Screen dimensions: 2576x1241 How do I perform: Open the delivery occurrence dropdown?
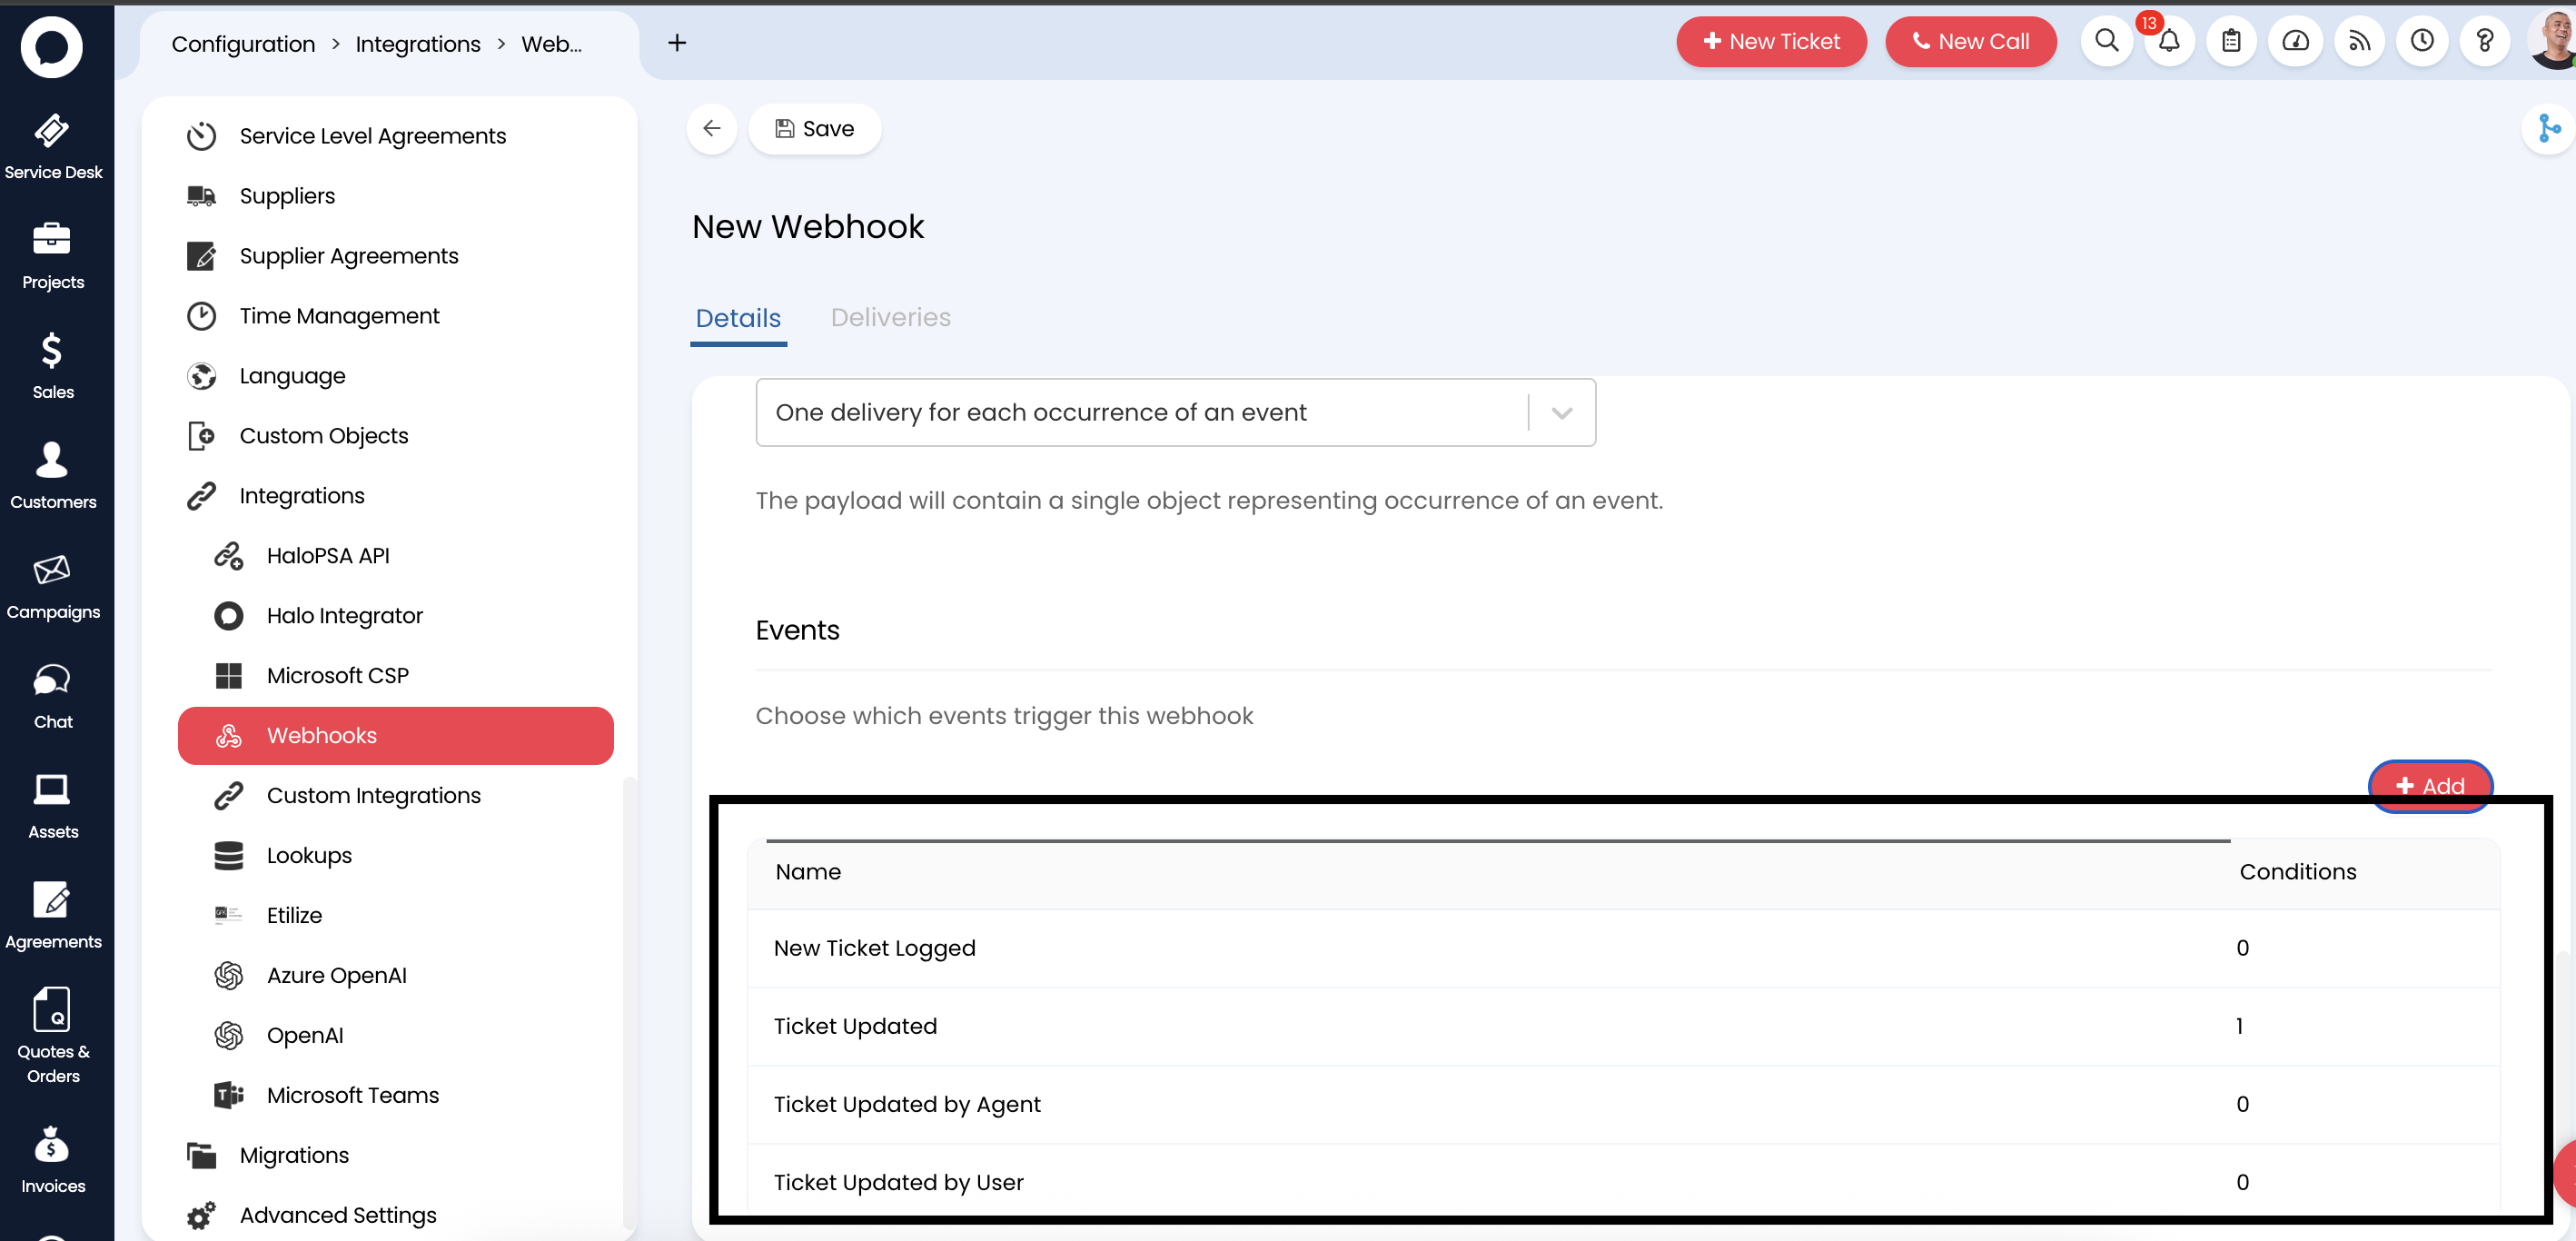click(x=1562, y=412)
